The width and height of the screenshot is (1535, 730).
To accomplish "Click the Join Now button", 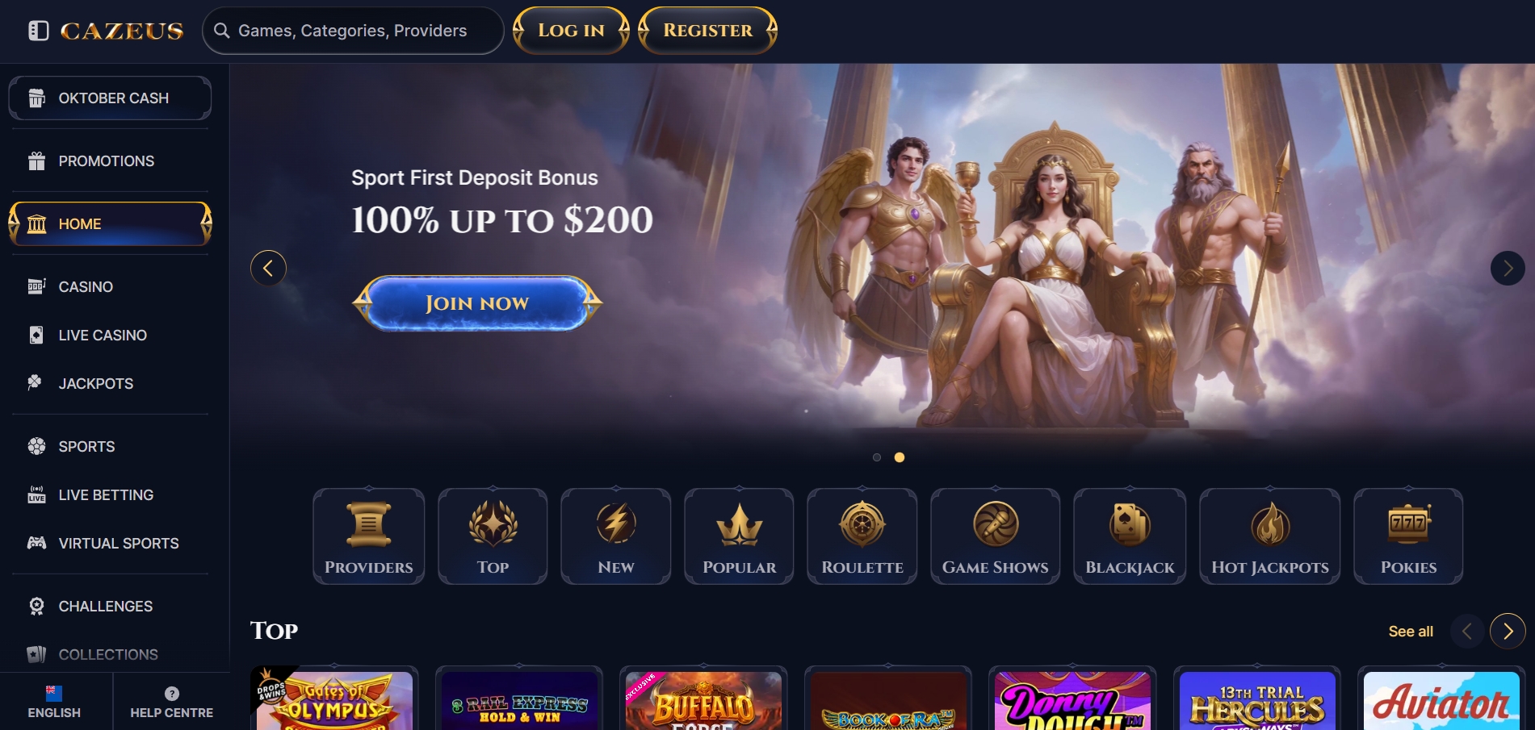I will (477, 303).
